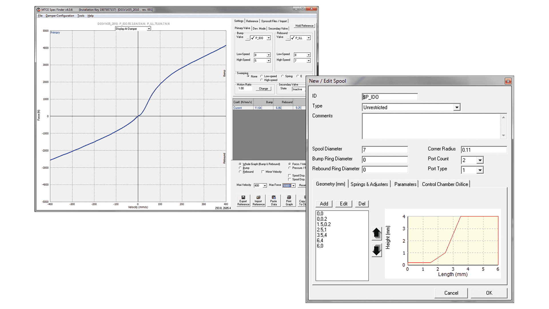The image size is (549, 309).
Task: Open Rebound valve browse ellipsis button
Action: click(288, 38)
